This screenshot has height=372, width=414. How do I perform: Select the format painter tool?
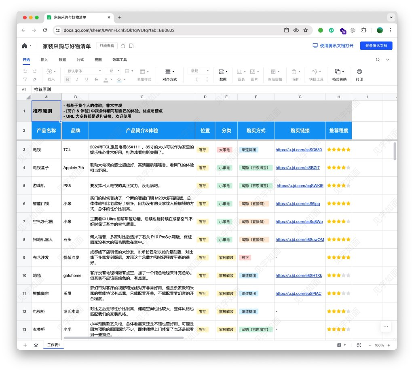(25, 79)
